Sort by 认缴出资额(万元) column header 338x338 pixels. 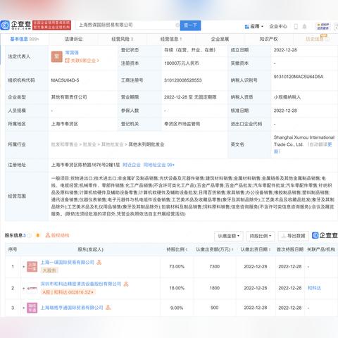[215, 249]
